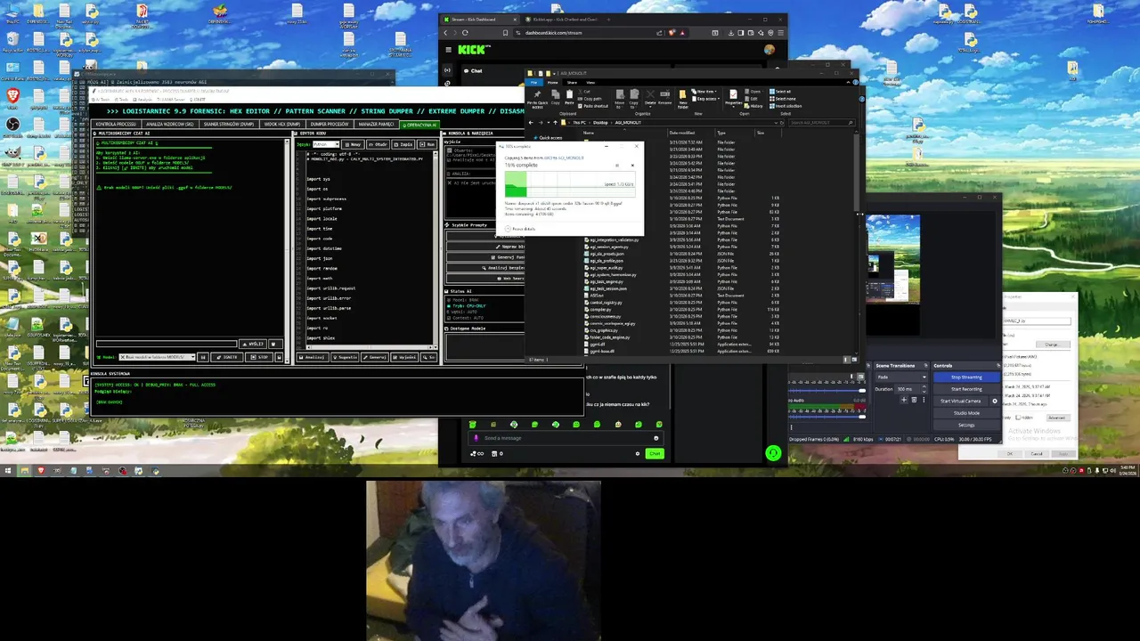Image resolution: width=1140 pixels, height=641 pixels.
Task: Click the AI chat message input field
Action: [x=167, y=344]
